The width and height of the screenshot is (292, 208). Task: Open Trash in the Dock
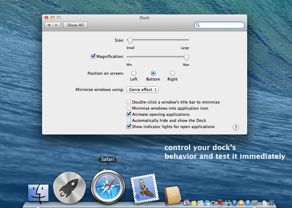[x=272, y=203]
